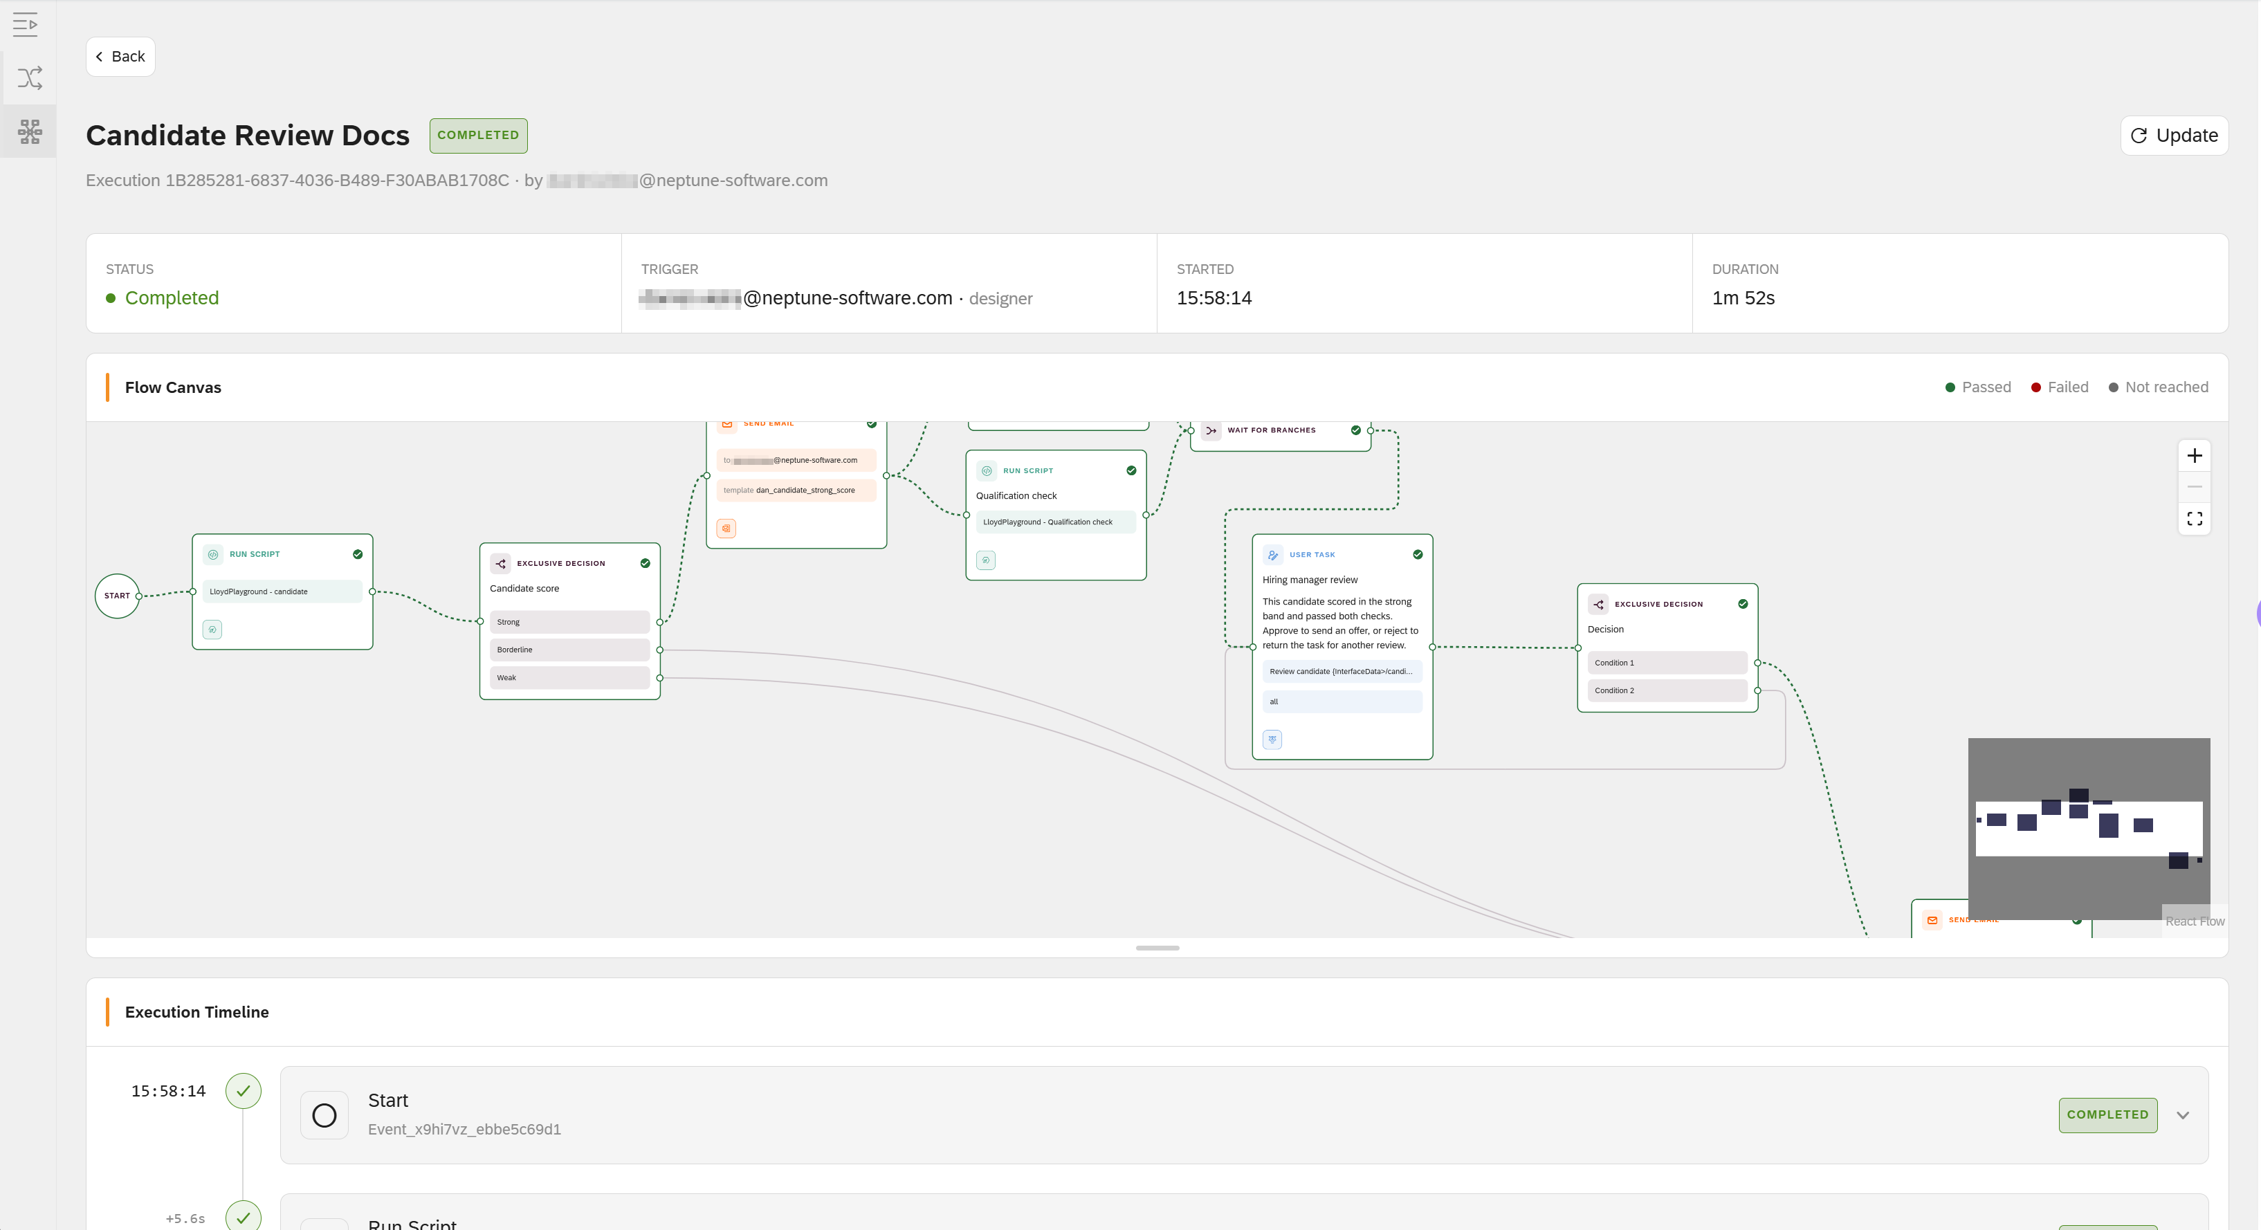Click the passed checkmark on Decision node
Image resolution: width=2261 pixels, height=1230 pixels.
pyautogui.click(x=1743, y=604)
